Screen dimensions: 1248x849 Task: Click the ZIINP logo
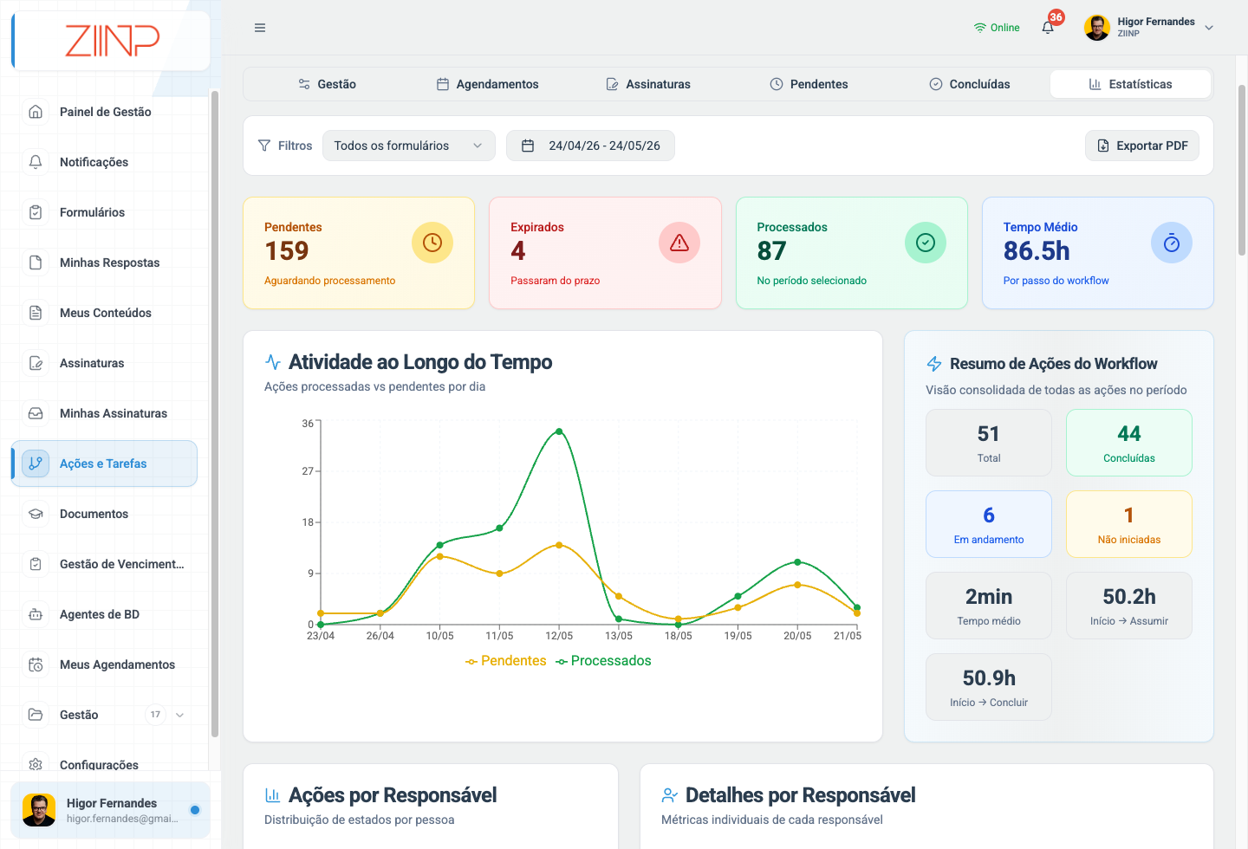(x=113, y=41)
